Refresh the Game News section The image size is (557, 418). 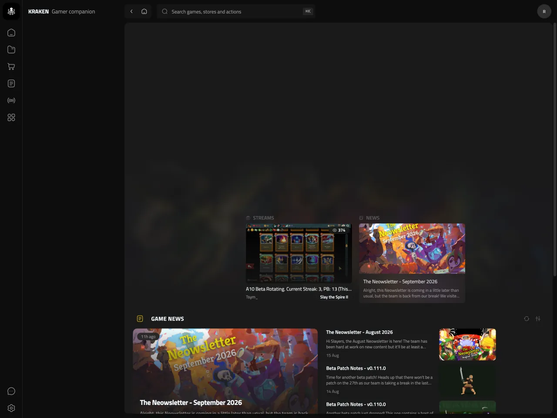click(x=527, y=319)
